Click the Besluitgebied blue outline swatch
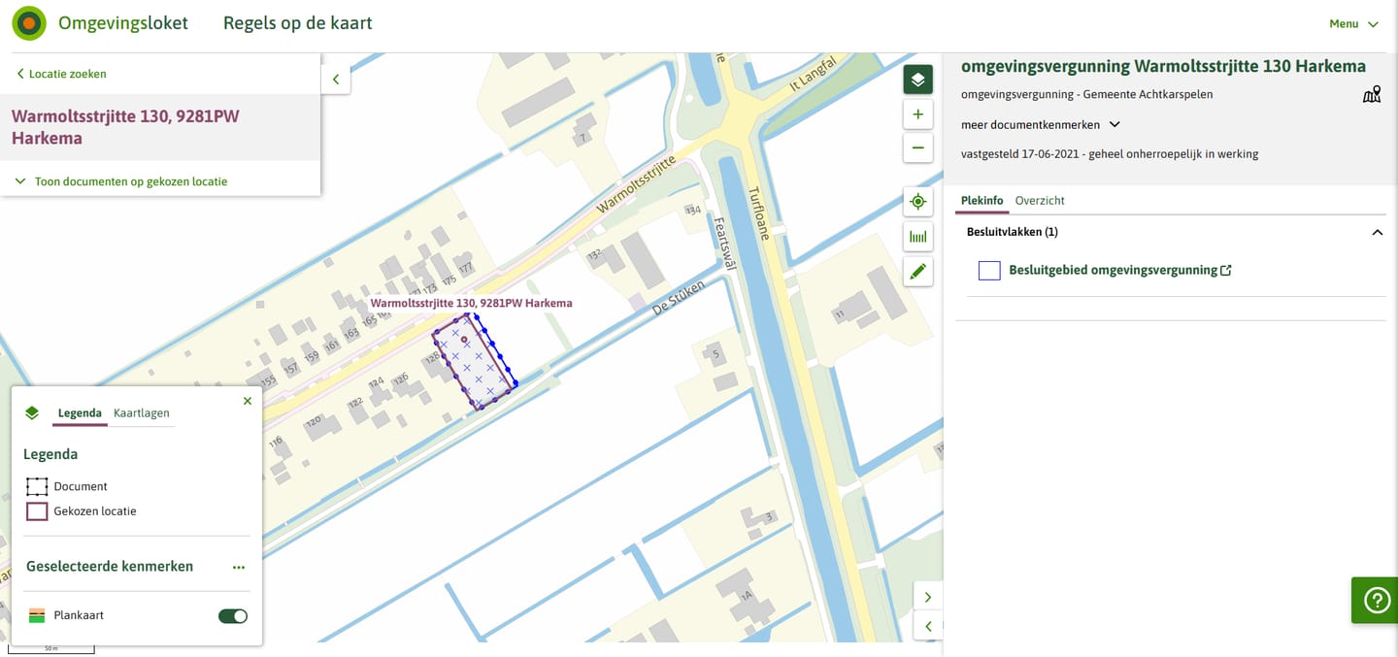 (989, 271)
